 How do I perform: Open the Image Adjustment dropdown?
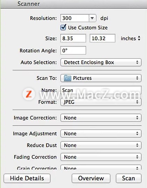click(x=101, y=133)
